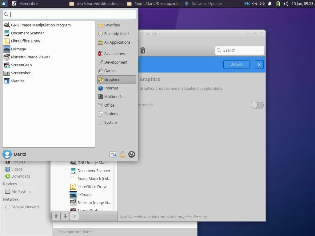315x236 pixels.
Task: Open the Games category
Action: pyautogui.click(x=117, y=71)
